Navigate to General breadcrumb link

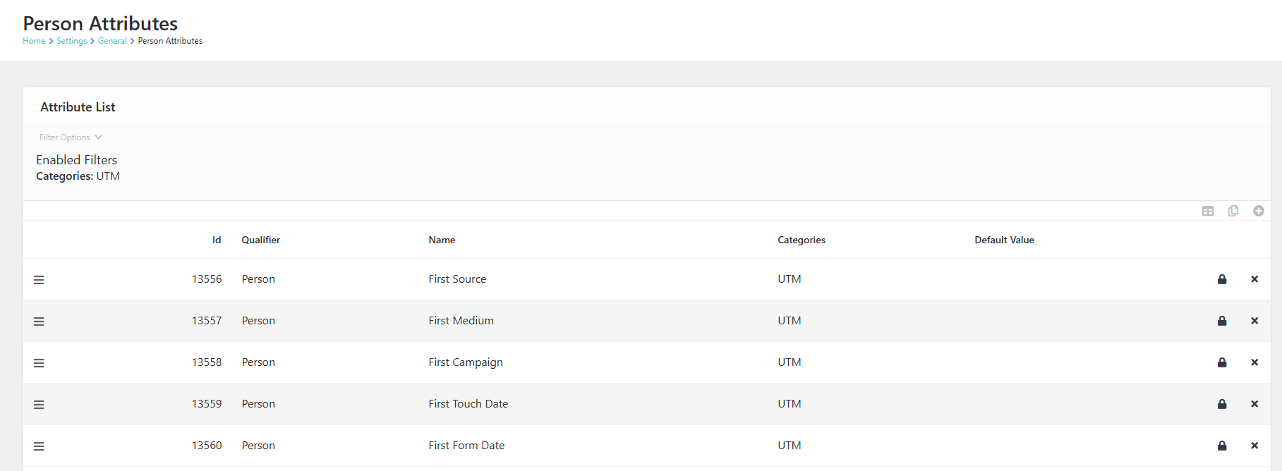click(112, 41)
